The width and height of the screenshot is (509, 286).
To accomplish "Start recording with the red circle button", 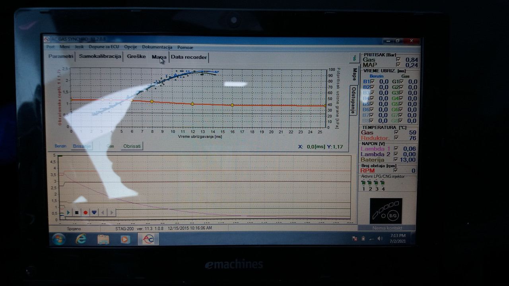I will (85, 213).
